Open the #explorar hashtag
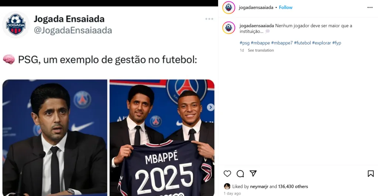Image resolution: width=378 pixels, height=196 pixels. click(x=321, y=43)
